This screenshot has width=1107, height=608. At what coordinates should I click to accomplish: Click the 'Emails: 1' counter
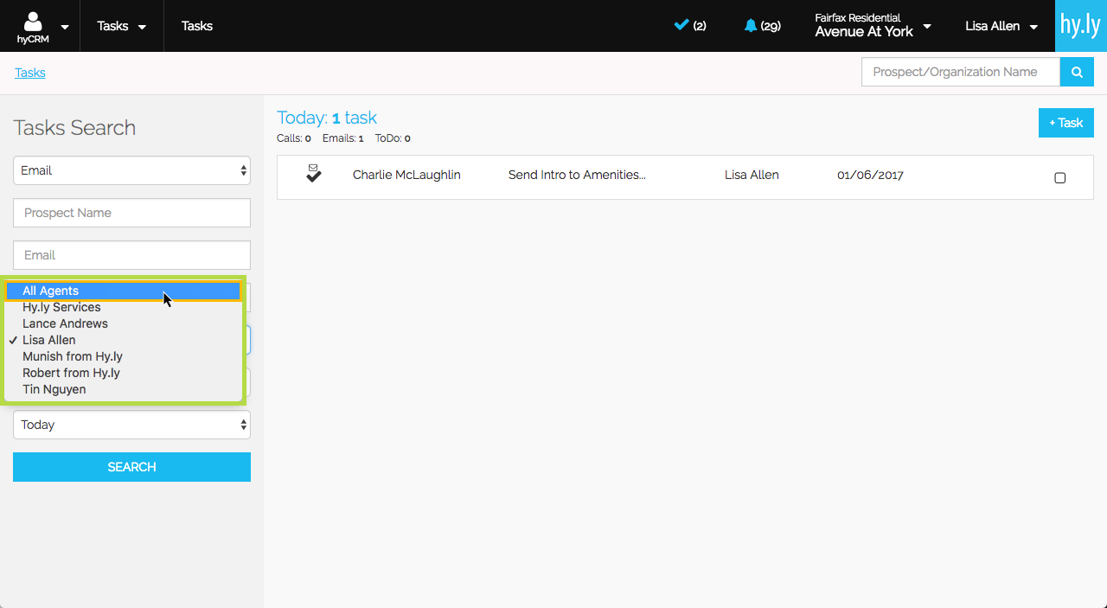click(342, 138)
